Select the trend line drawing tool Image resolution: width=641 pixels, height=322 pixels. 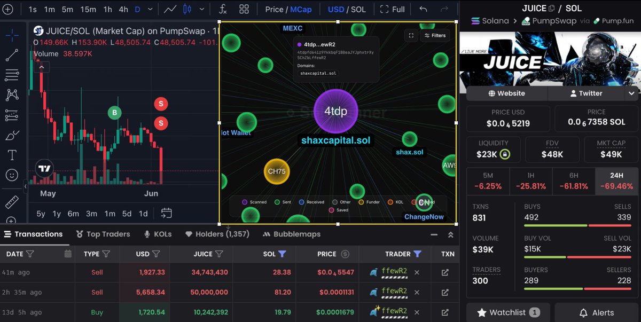click(x=12, y=55)
